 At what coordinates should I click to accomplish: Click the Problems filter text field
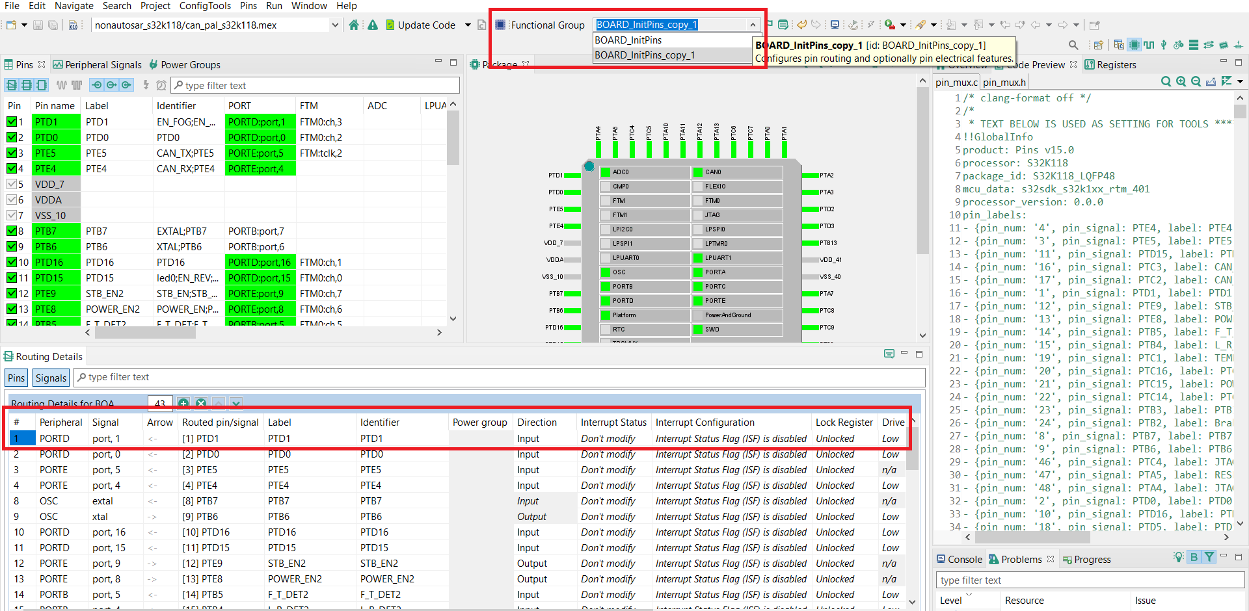pyautogui.click(x=1090, y=580)
